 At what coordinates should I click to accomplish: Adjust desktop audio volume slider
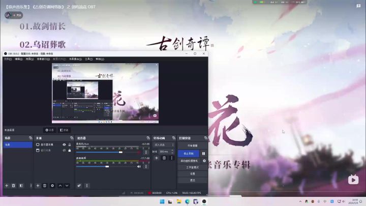(106, 166)
